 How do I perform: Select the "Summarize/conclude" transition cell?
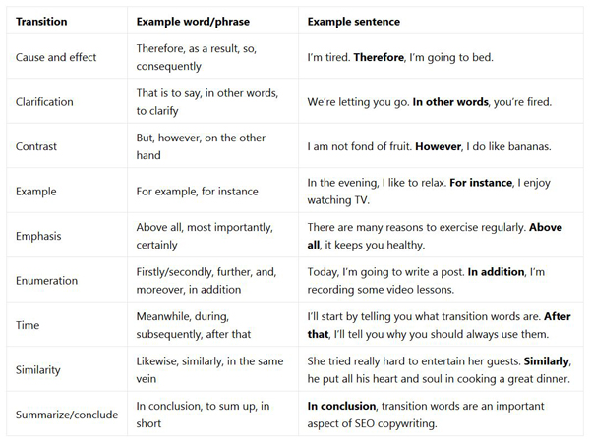pos(65,415)
